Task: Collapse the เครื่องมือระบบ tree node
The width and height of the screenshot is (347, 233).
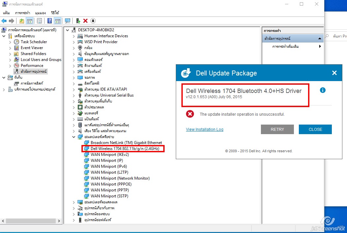Action: (4, 36)
